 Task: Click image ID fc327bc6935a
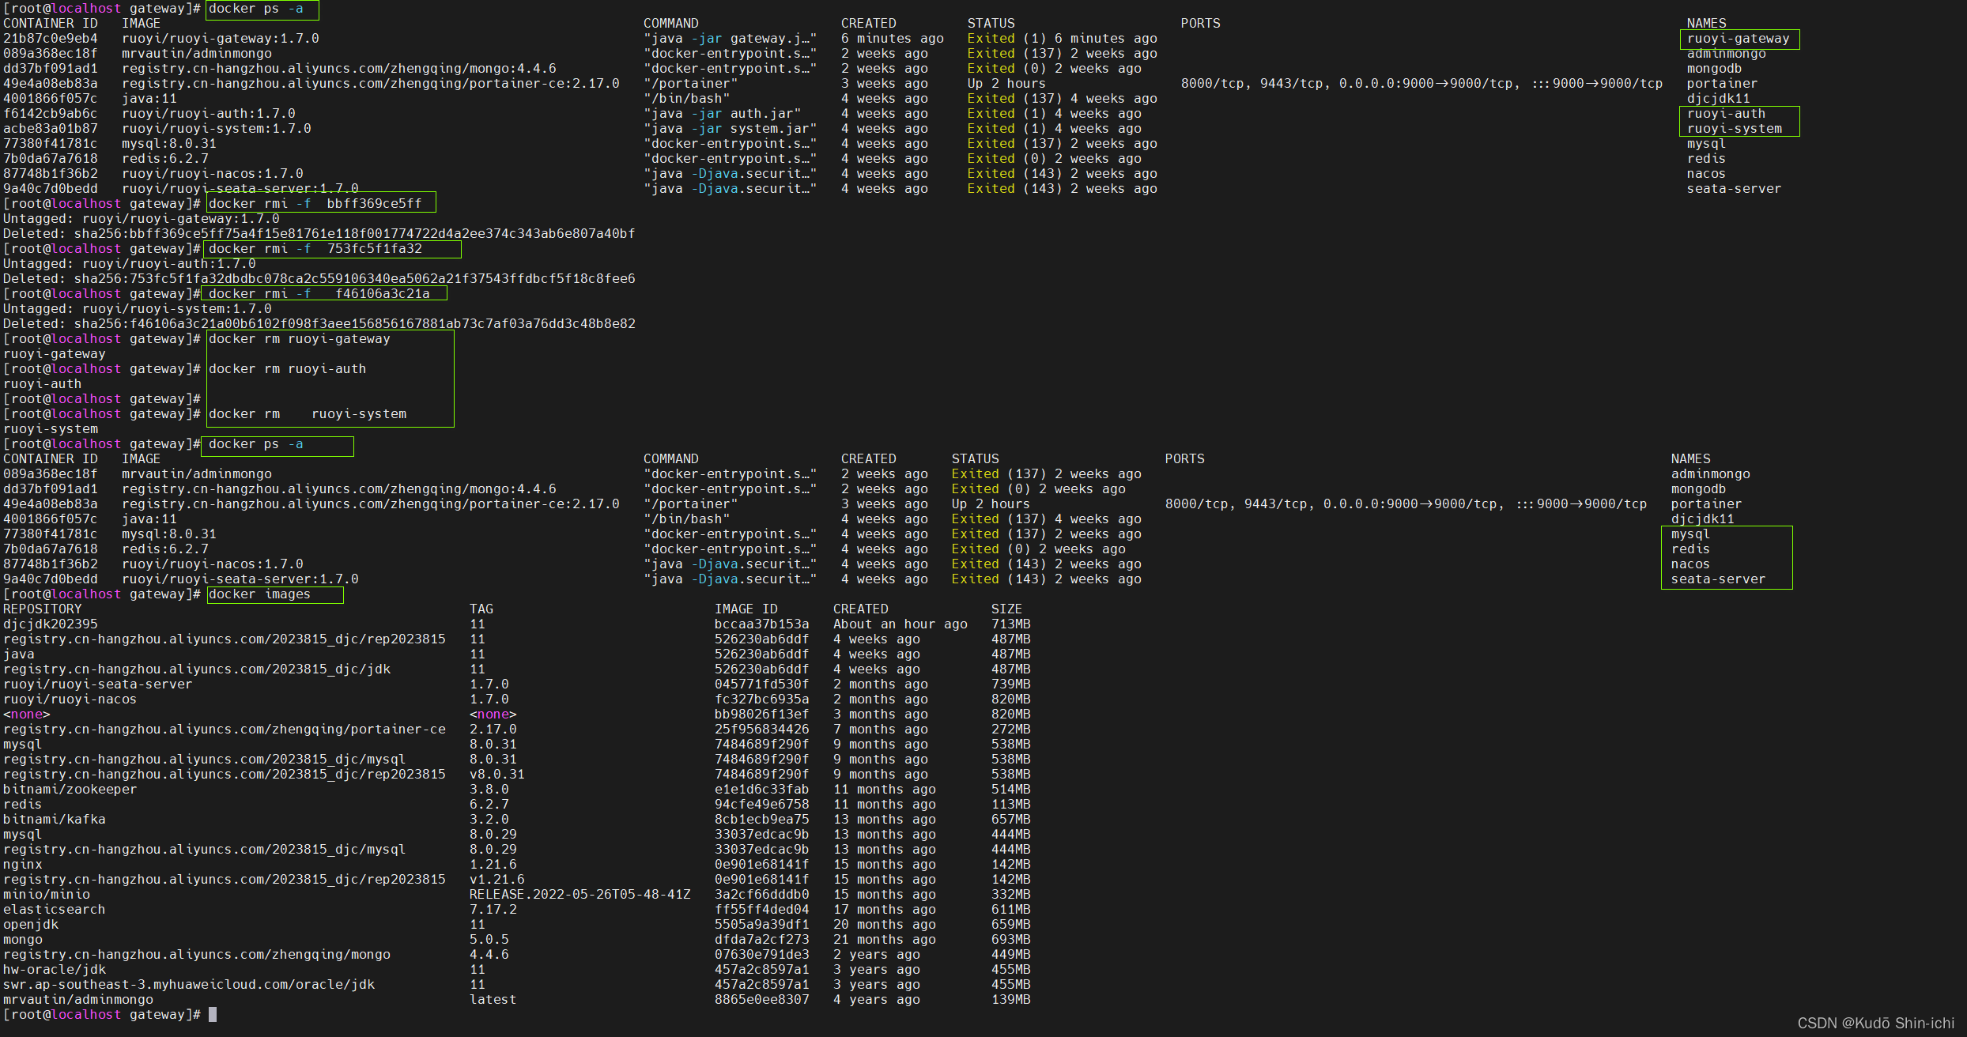click(762, 700)
